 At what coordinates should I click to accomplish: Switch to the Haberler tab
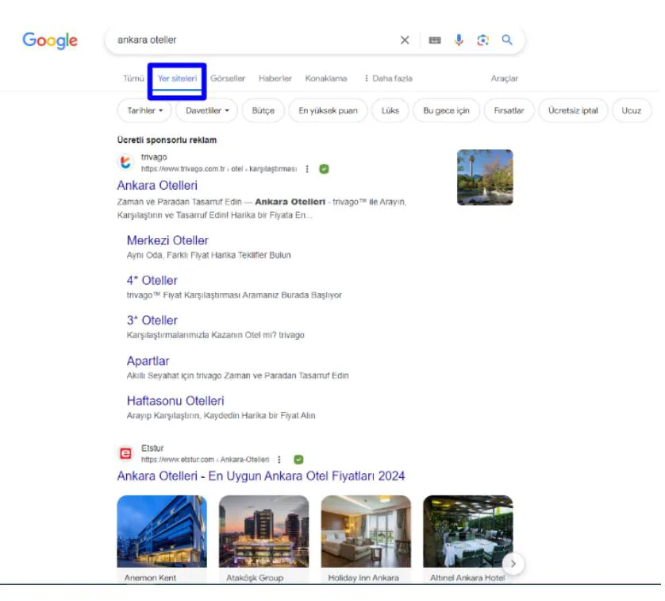click(x=275, y=79)
